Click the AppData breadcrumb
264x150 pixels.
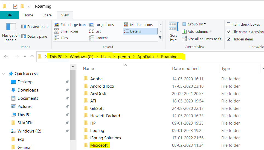tap(146, 57)
